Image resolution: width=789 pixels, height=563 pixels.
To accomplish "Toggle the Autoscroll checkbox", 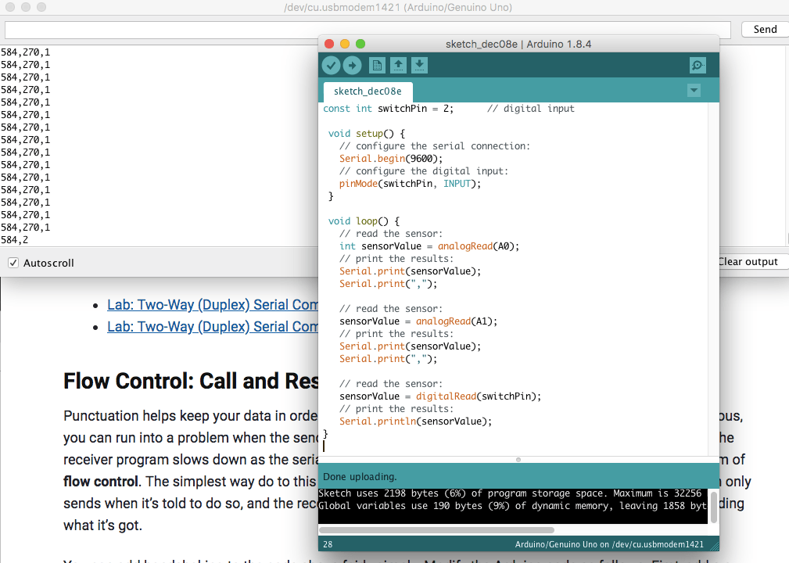I will (x=13, y=263).
